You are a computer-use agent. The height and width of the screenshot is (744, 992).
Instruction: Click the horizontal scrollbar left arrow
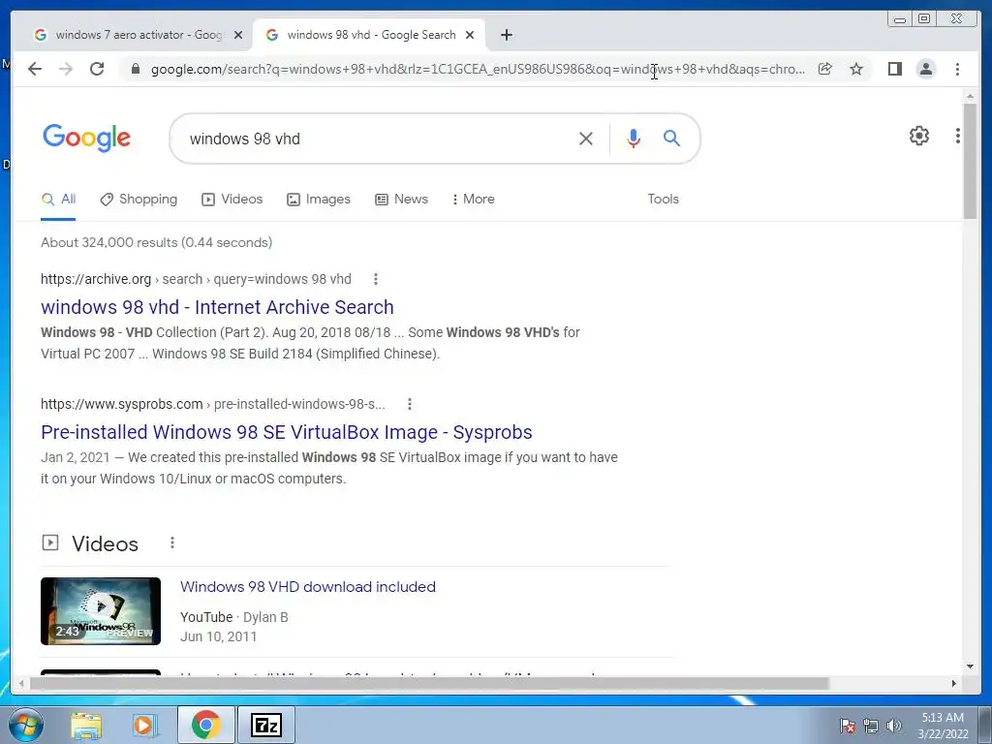21,683
